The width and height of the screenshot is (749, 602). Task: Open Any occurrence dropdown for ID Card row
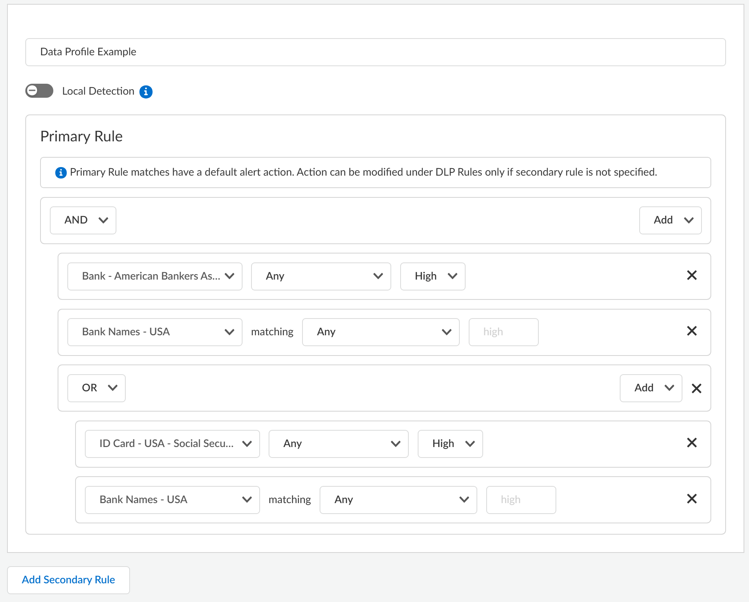(x=338, y=444)
